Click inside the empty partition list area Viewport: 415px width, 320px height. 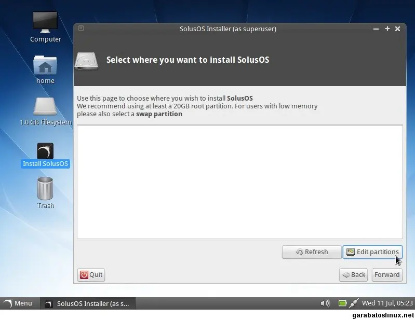[240, 182]
